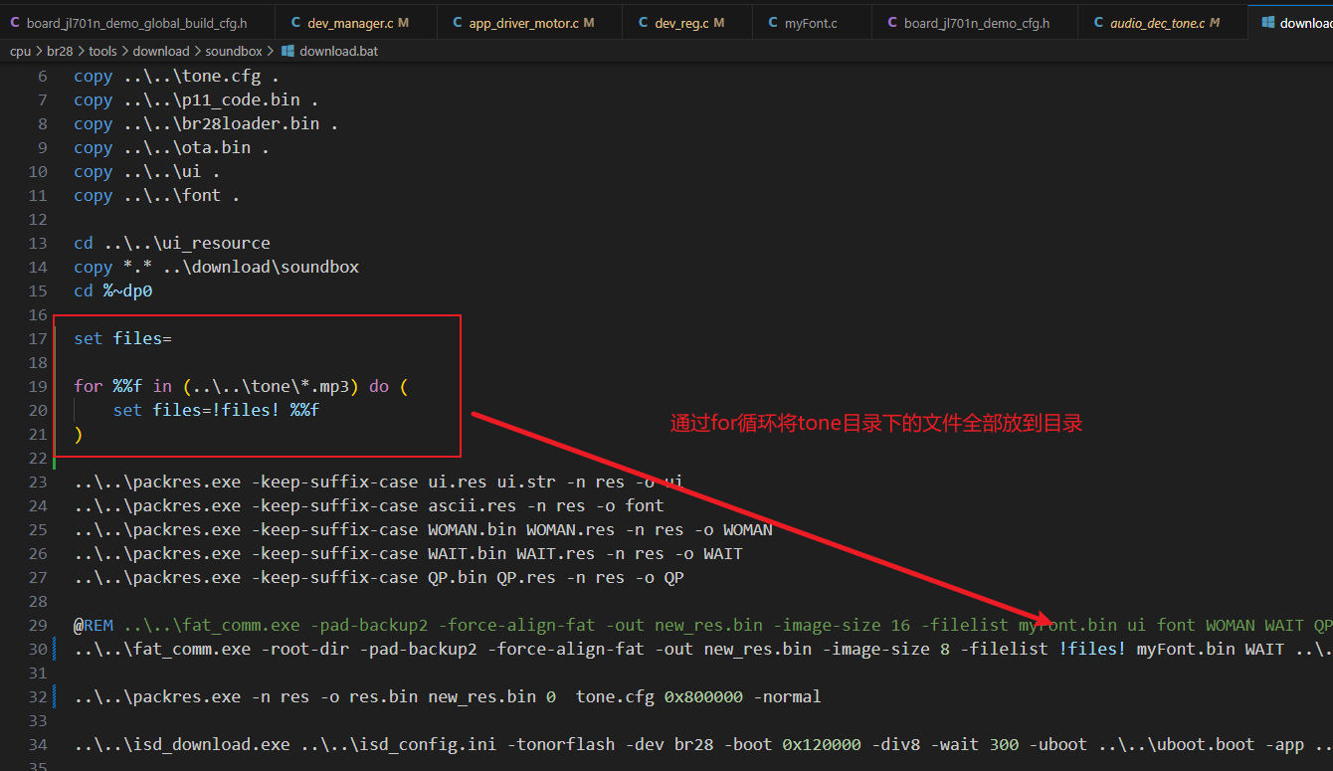Click the line with 'tone.cfg' copy command

176,77
